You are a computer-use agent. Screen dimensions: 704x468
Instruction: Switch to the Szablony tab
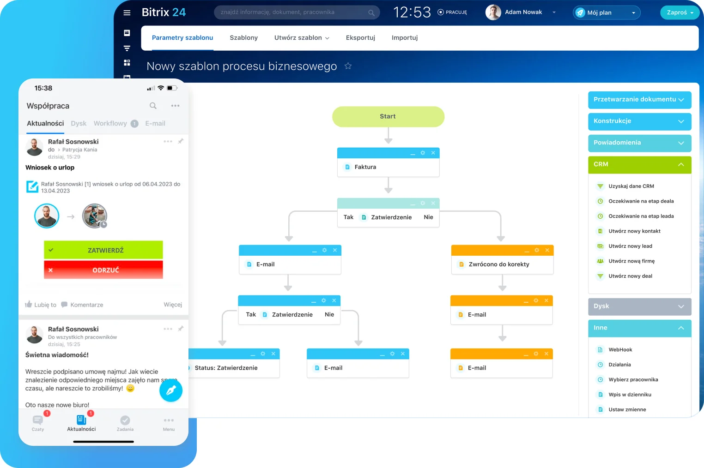(243, 37)
